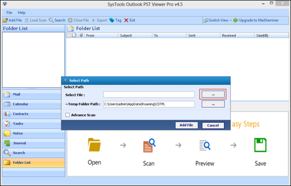Open the Journal pane icon
This screenshot has height=186, width=291.
(7, 143)
